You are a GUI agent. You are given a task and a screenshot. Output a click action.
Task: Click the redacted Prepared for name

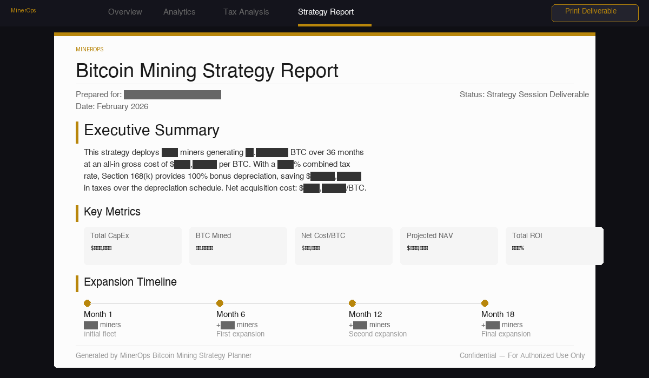pyautogui.click(x=173, y=95)
